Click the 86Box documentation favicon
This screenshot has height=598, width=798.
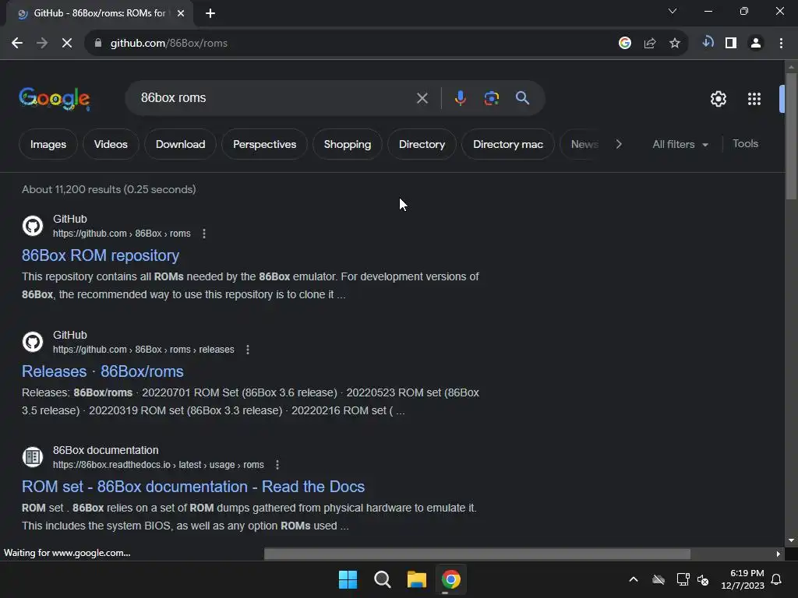(33, 456)
